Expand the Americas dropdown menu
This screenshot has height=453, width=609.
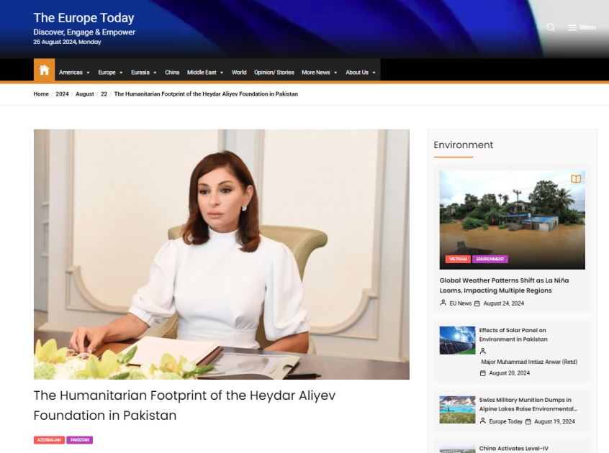(74, 73)
